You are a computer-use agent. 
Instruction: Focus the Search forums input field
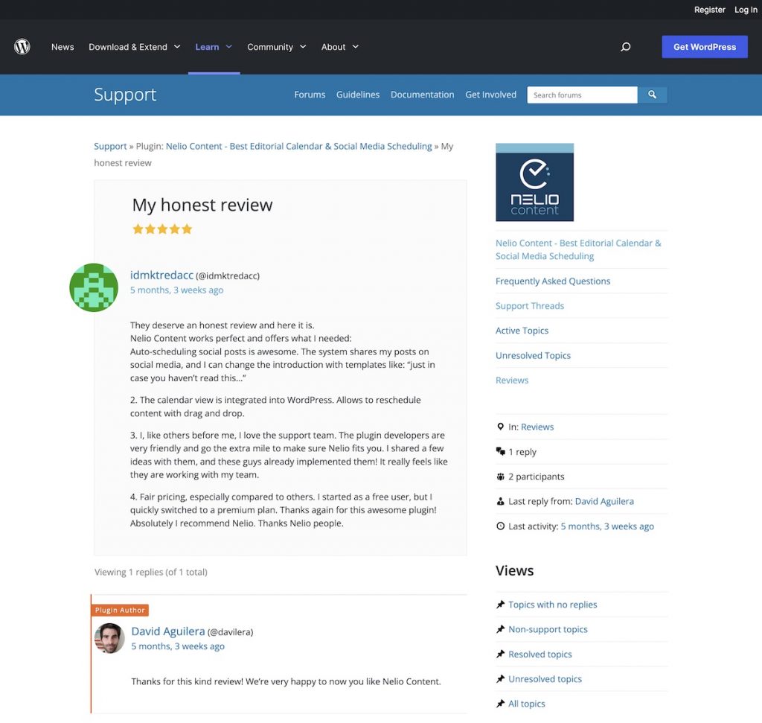pos(582,95)
